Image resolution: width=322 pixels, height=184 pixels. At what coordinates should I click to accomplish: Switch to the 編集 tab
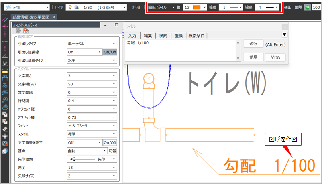[x=148, y=36]
